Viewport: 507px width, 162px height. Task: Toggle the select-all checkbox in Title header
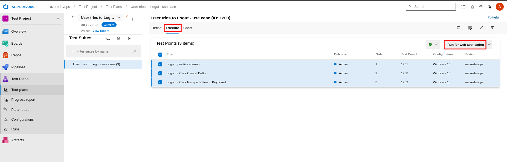click(160, 54)
